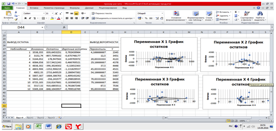
Task: Open the Файл tab
Action: (x=7, y=8)
